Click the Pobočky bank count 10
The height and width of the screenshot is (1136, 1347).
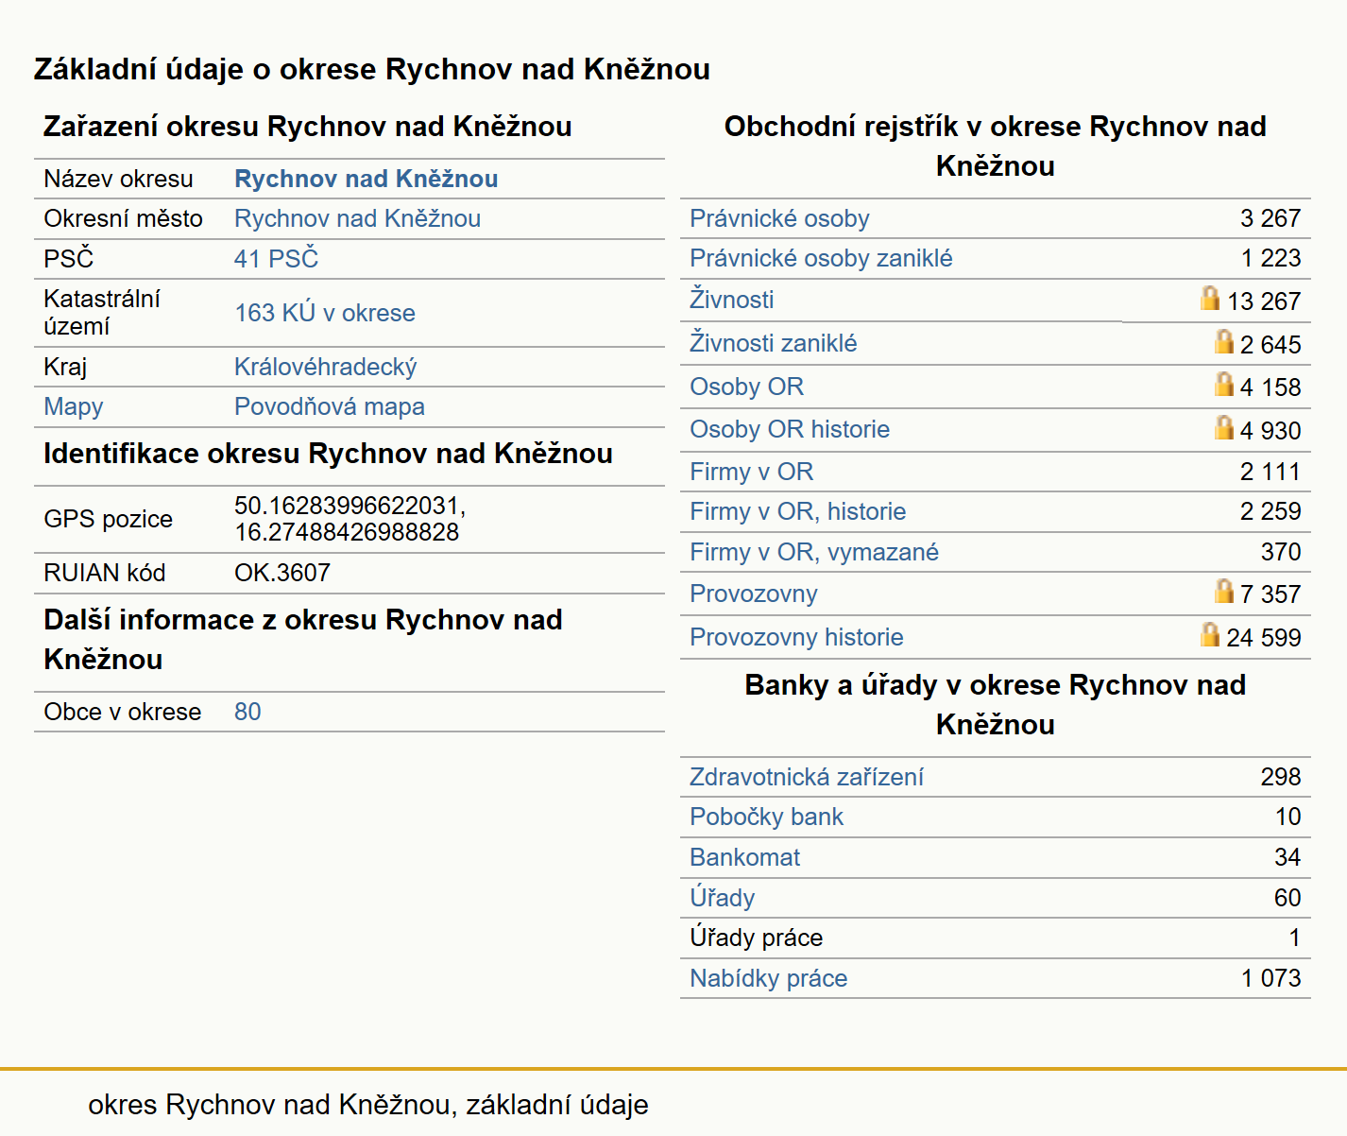[x=1288, y=817]
